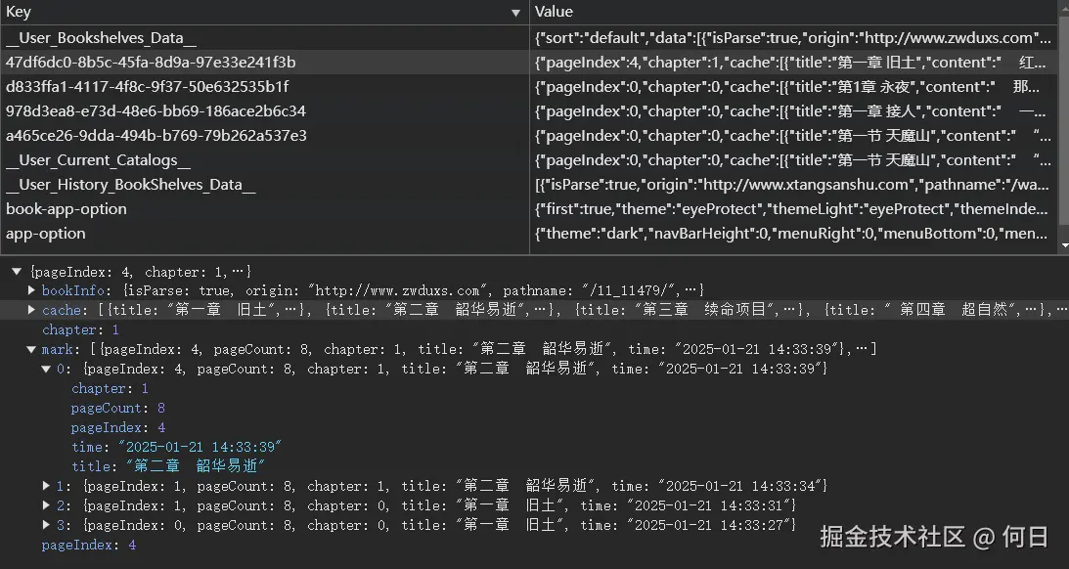
Task: Select the __User_Current_Catalogs__ key
Action: (x=98, y=160)
